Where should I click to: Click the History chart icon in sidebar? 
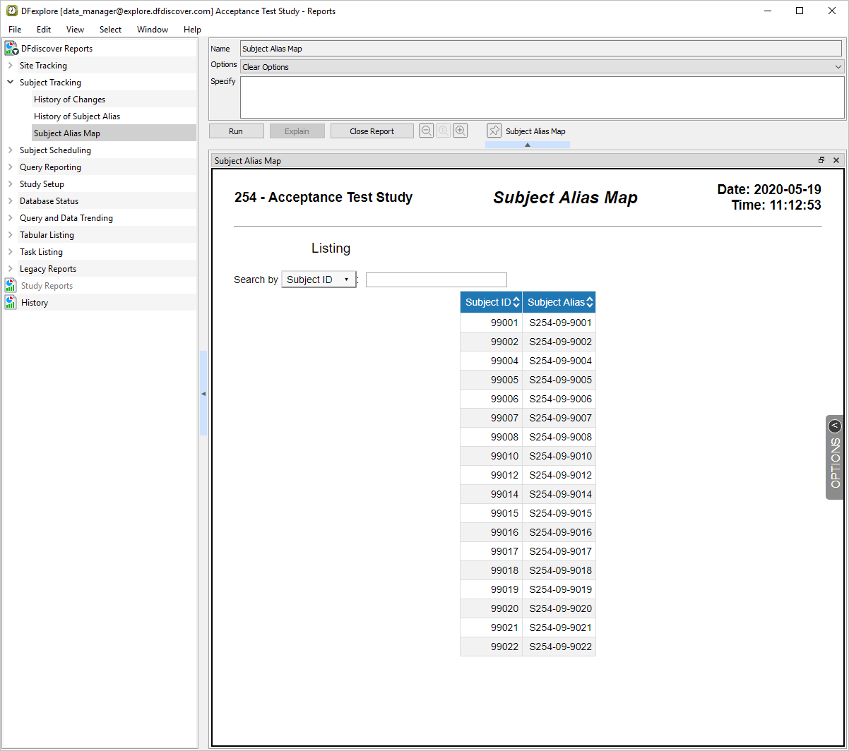[x=11, y=303]
